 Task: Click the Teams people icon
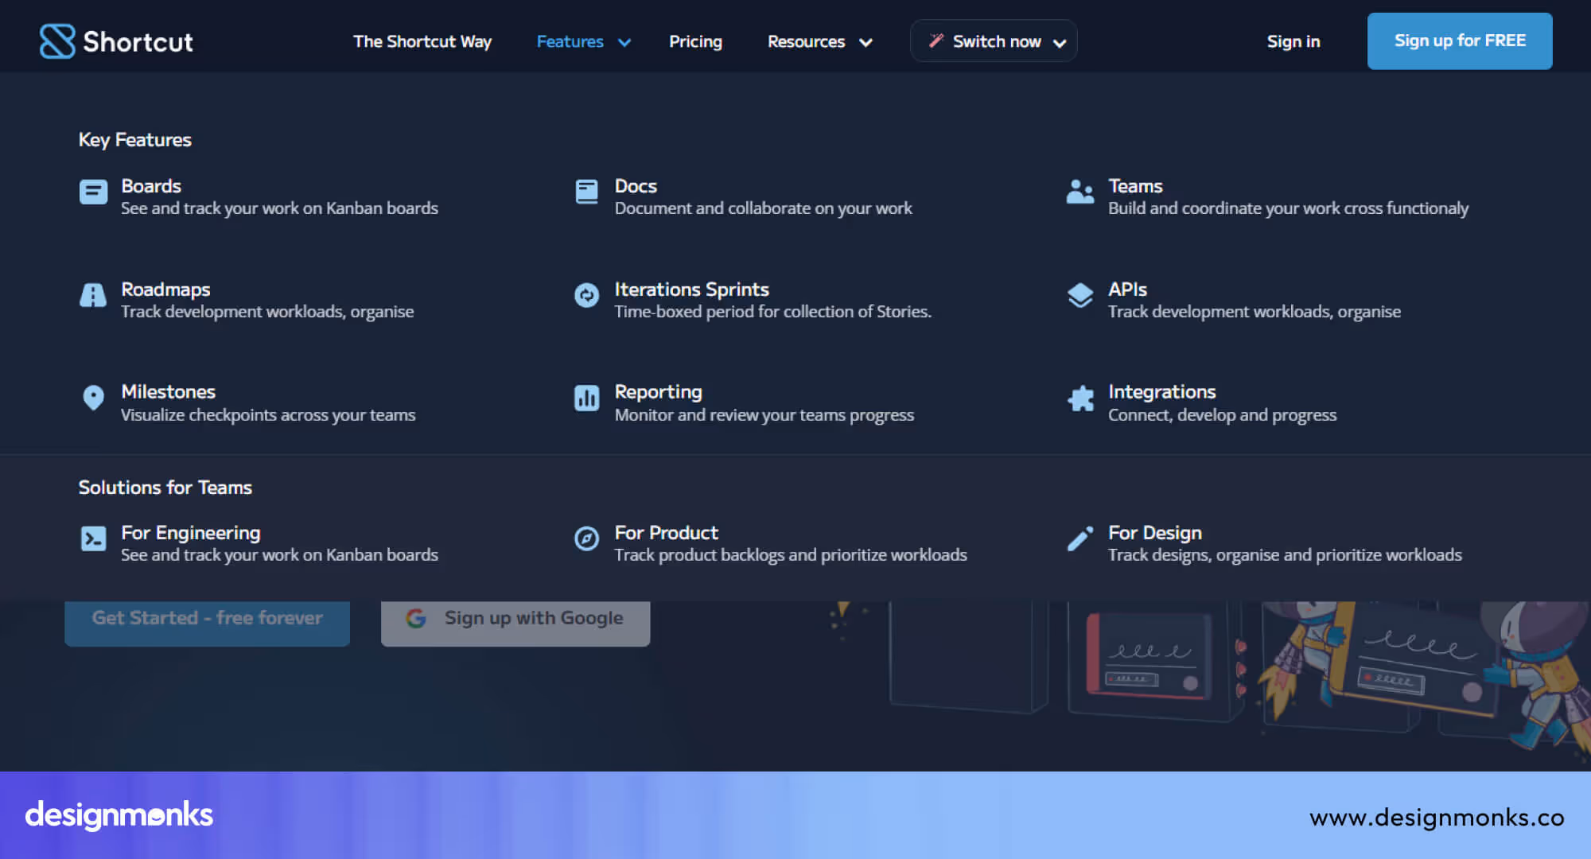click(x=1079, y=192)
